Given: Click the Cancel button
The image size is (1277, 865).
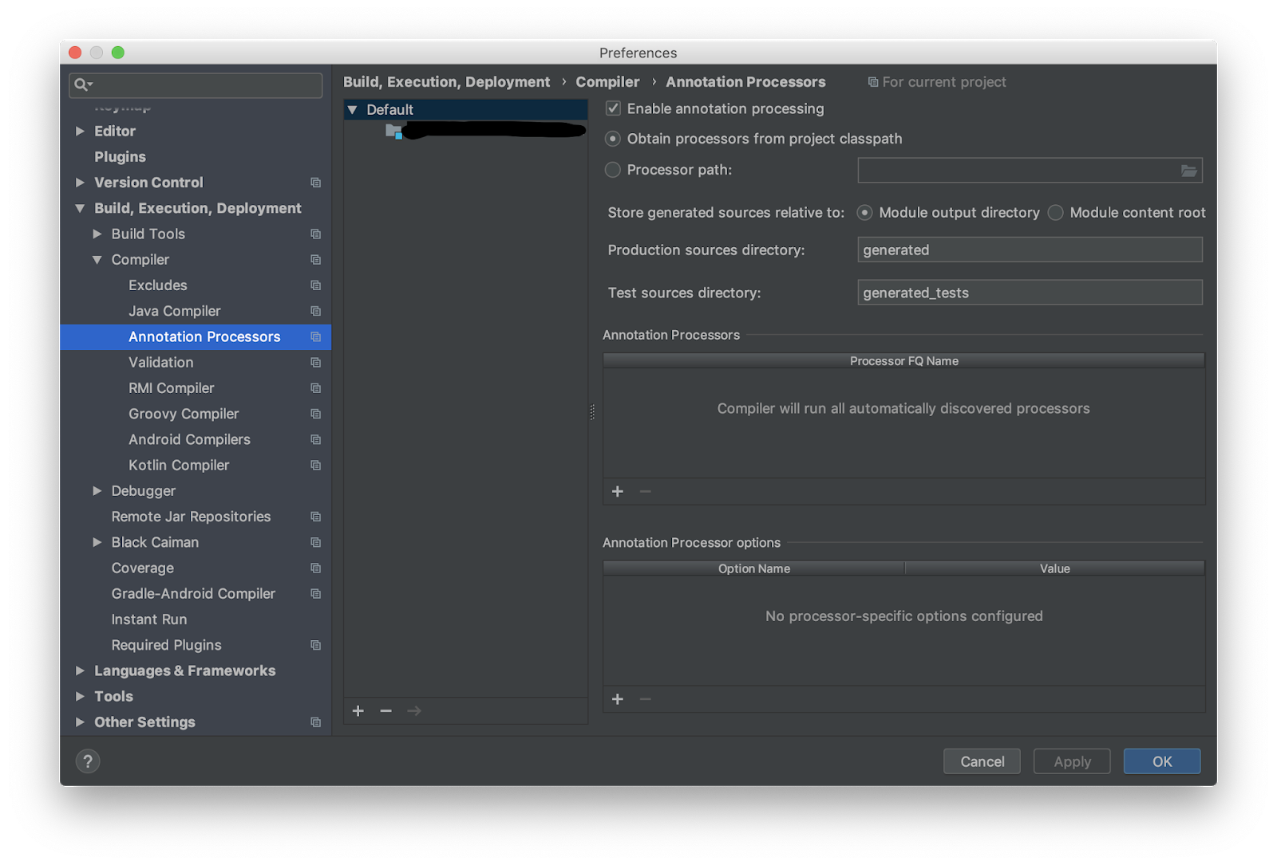Looking at the screenshot, I should (x=982, y=761).
